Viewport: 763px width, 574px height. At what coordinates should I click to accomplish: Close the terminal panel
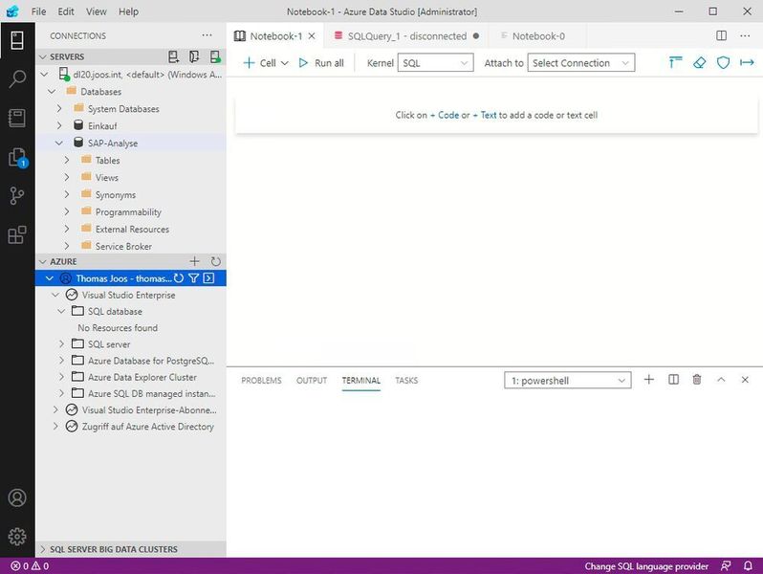pyautogui.click(x=745, y=379)
